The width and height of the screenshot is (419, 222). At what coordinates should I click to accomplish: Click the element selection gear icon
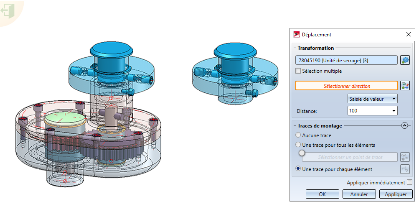405,60
